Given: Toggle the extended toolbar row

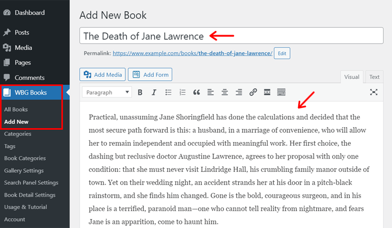Looking at the screenshot, I should 281,93.
